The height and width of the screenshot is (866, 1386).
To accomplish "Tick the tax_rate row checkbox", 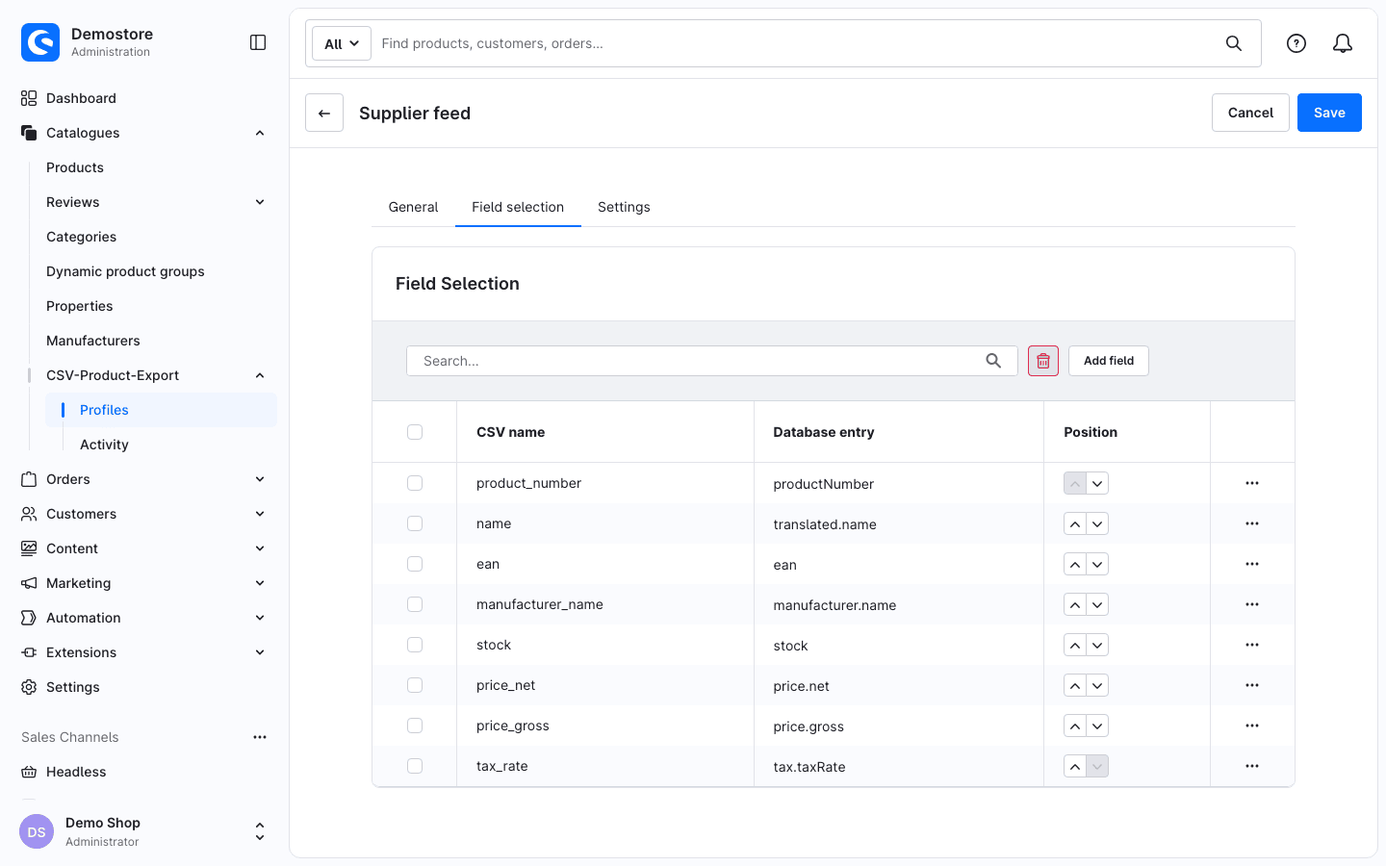I will tap(415, 766).
